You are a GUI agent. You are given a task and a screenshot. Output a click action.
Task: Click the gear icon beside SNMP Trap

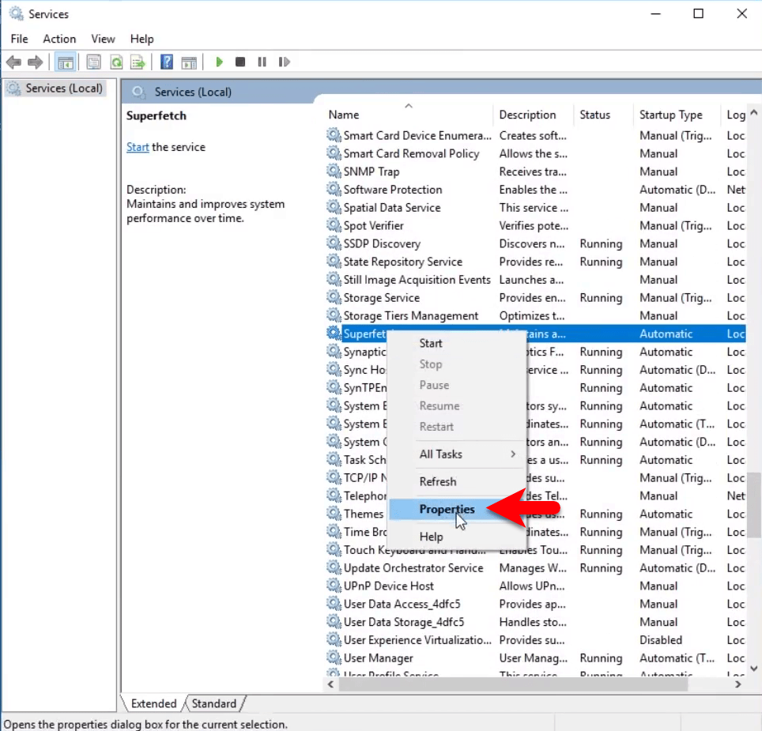[x=334, y=171]
